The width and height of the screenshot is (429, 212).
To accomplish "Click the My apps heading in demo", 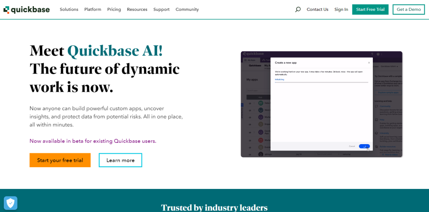I will pyautogui.click(x=252, y=80).
